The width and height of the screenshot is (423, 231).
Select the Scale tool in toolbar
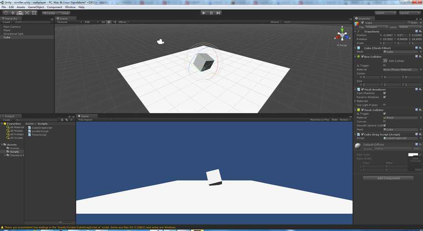(x=27, y=13)
